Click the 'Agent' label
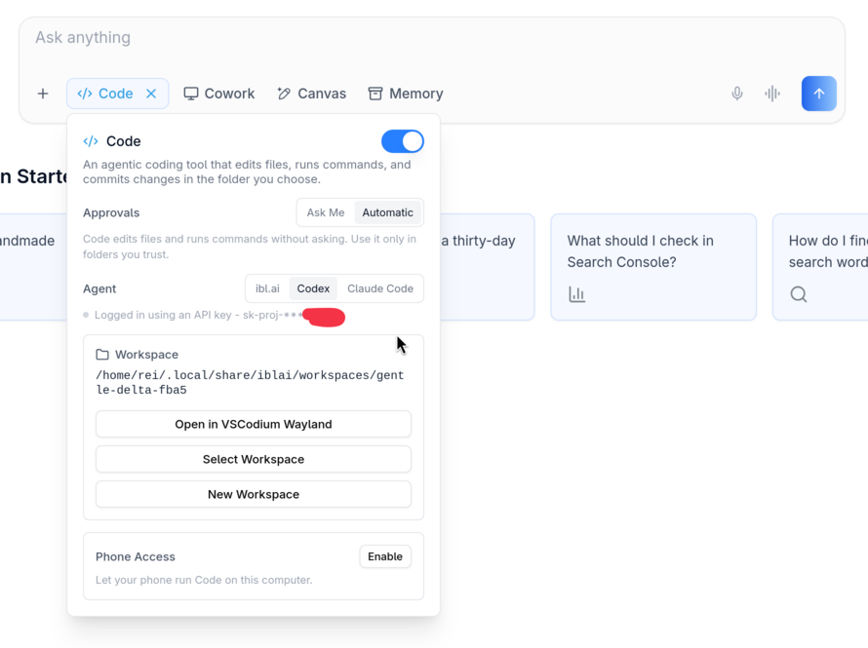 (99, 288)
